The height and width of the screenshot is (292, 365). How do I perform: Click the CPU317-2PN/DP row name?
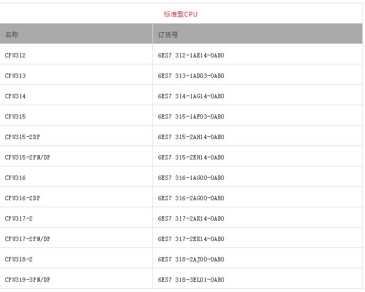[28, 239]
